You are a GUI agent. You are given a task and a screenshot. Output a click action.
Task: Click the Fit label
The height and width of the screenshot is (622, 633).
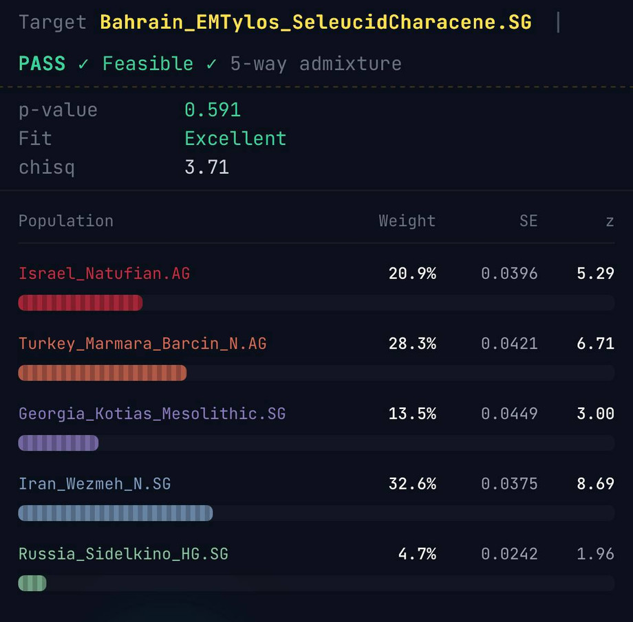(35, 138)
